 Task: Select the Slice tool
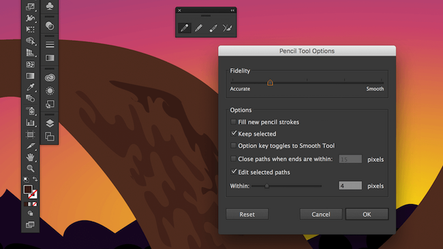(x=30, y=146)
